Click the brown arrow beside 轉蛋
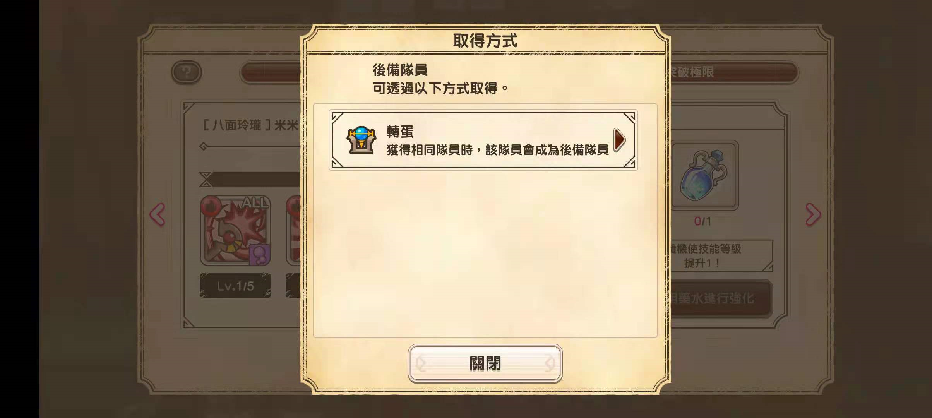 click(x=619, y=140)
